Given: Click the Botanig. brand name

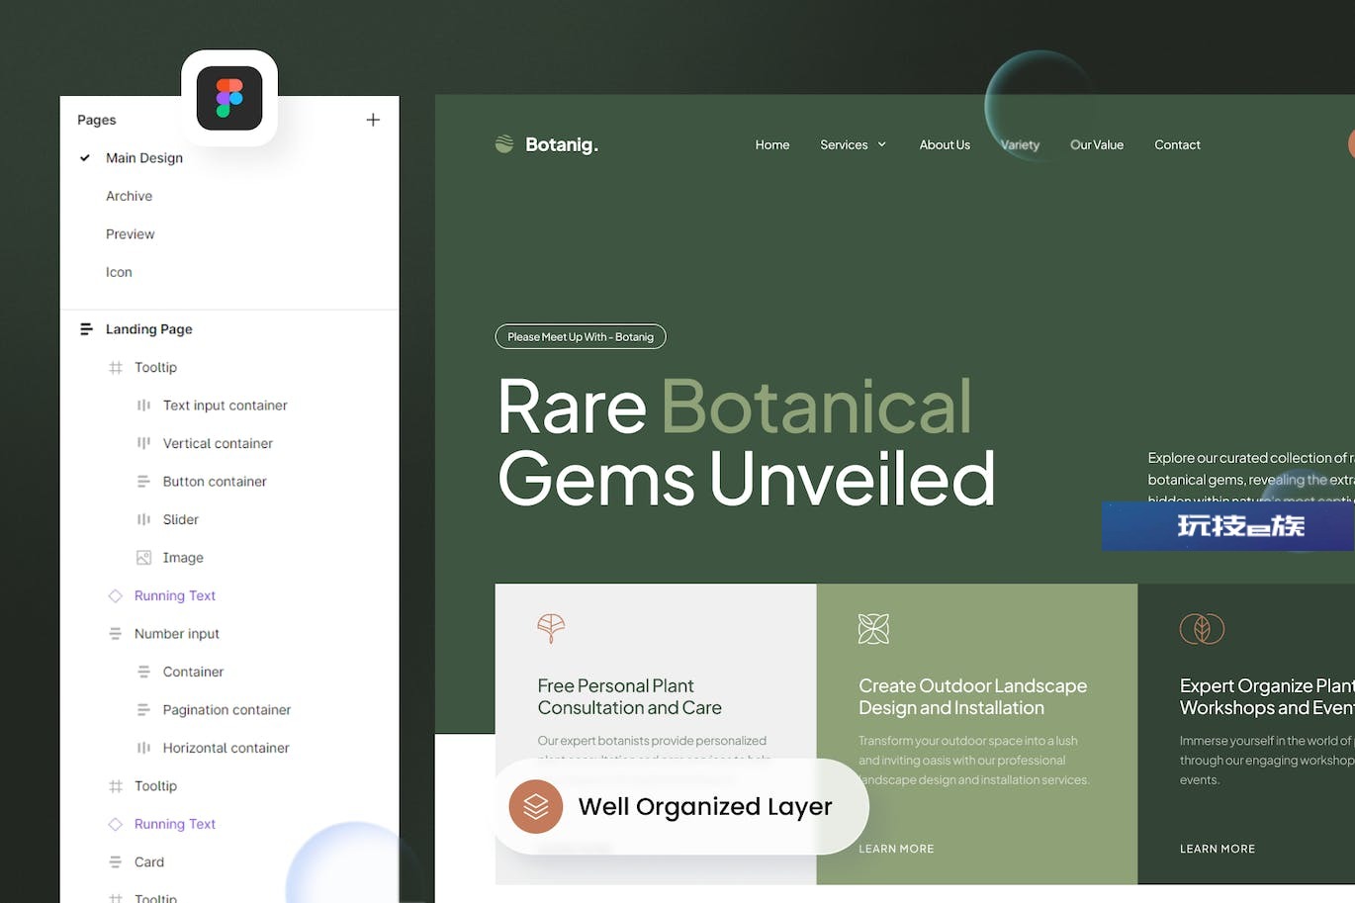Looking at the screenshot, I should tap(562, 144).
